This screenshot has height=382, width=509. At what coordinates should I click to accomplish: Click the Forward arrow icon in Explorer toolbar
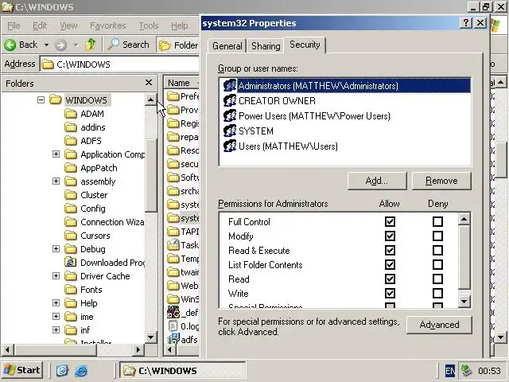point(60,45)
